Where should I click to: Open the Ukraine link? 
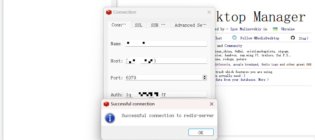pyautogui.click(x=288, y=29)
